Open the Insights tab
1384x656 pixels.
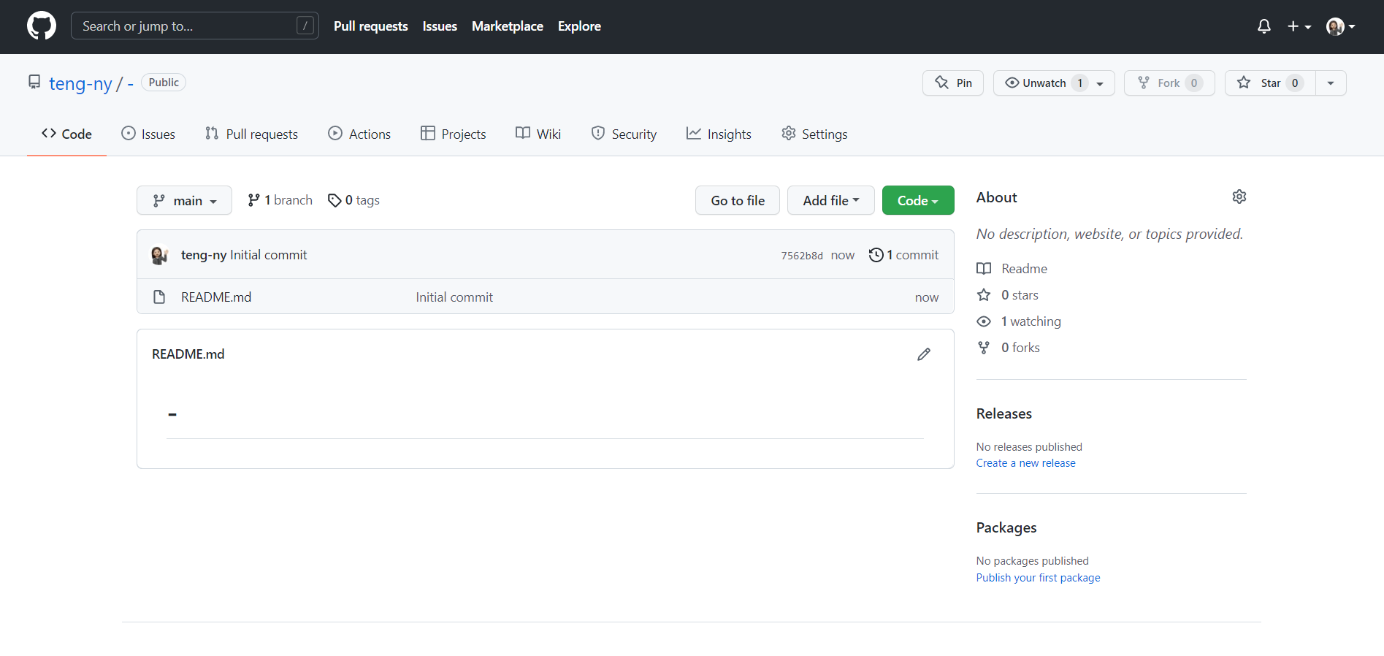pos(719,134)
